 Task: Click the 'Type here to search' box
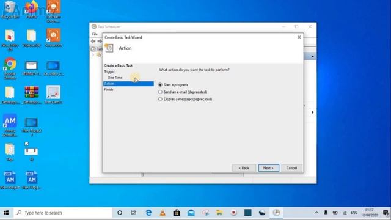[63, 213]
